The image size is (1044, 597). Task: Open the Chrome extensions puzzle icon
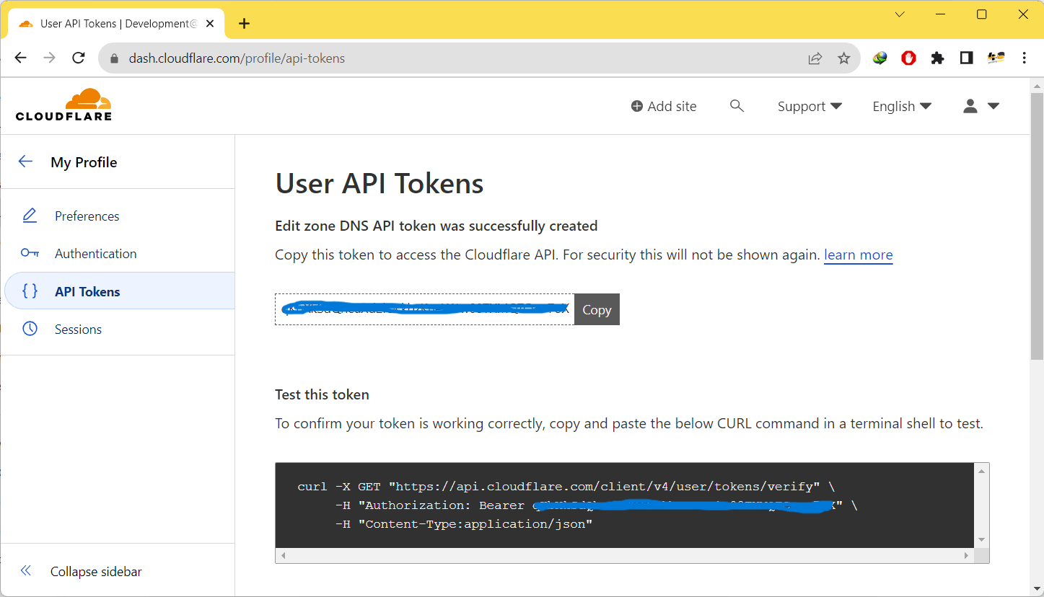(937, 58)
